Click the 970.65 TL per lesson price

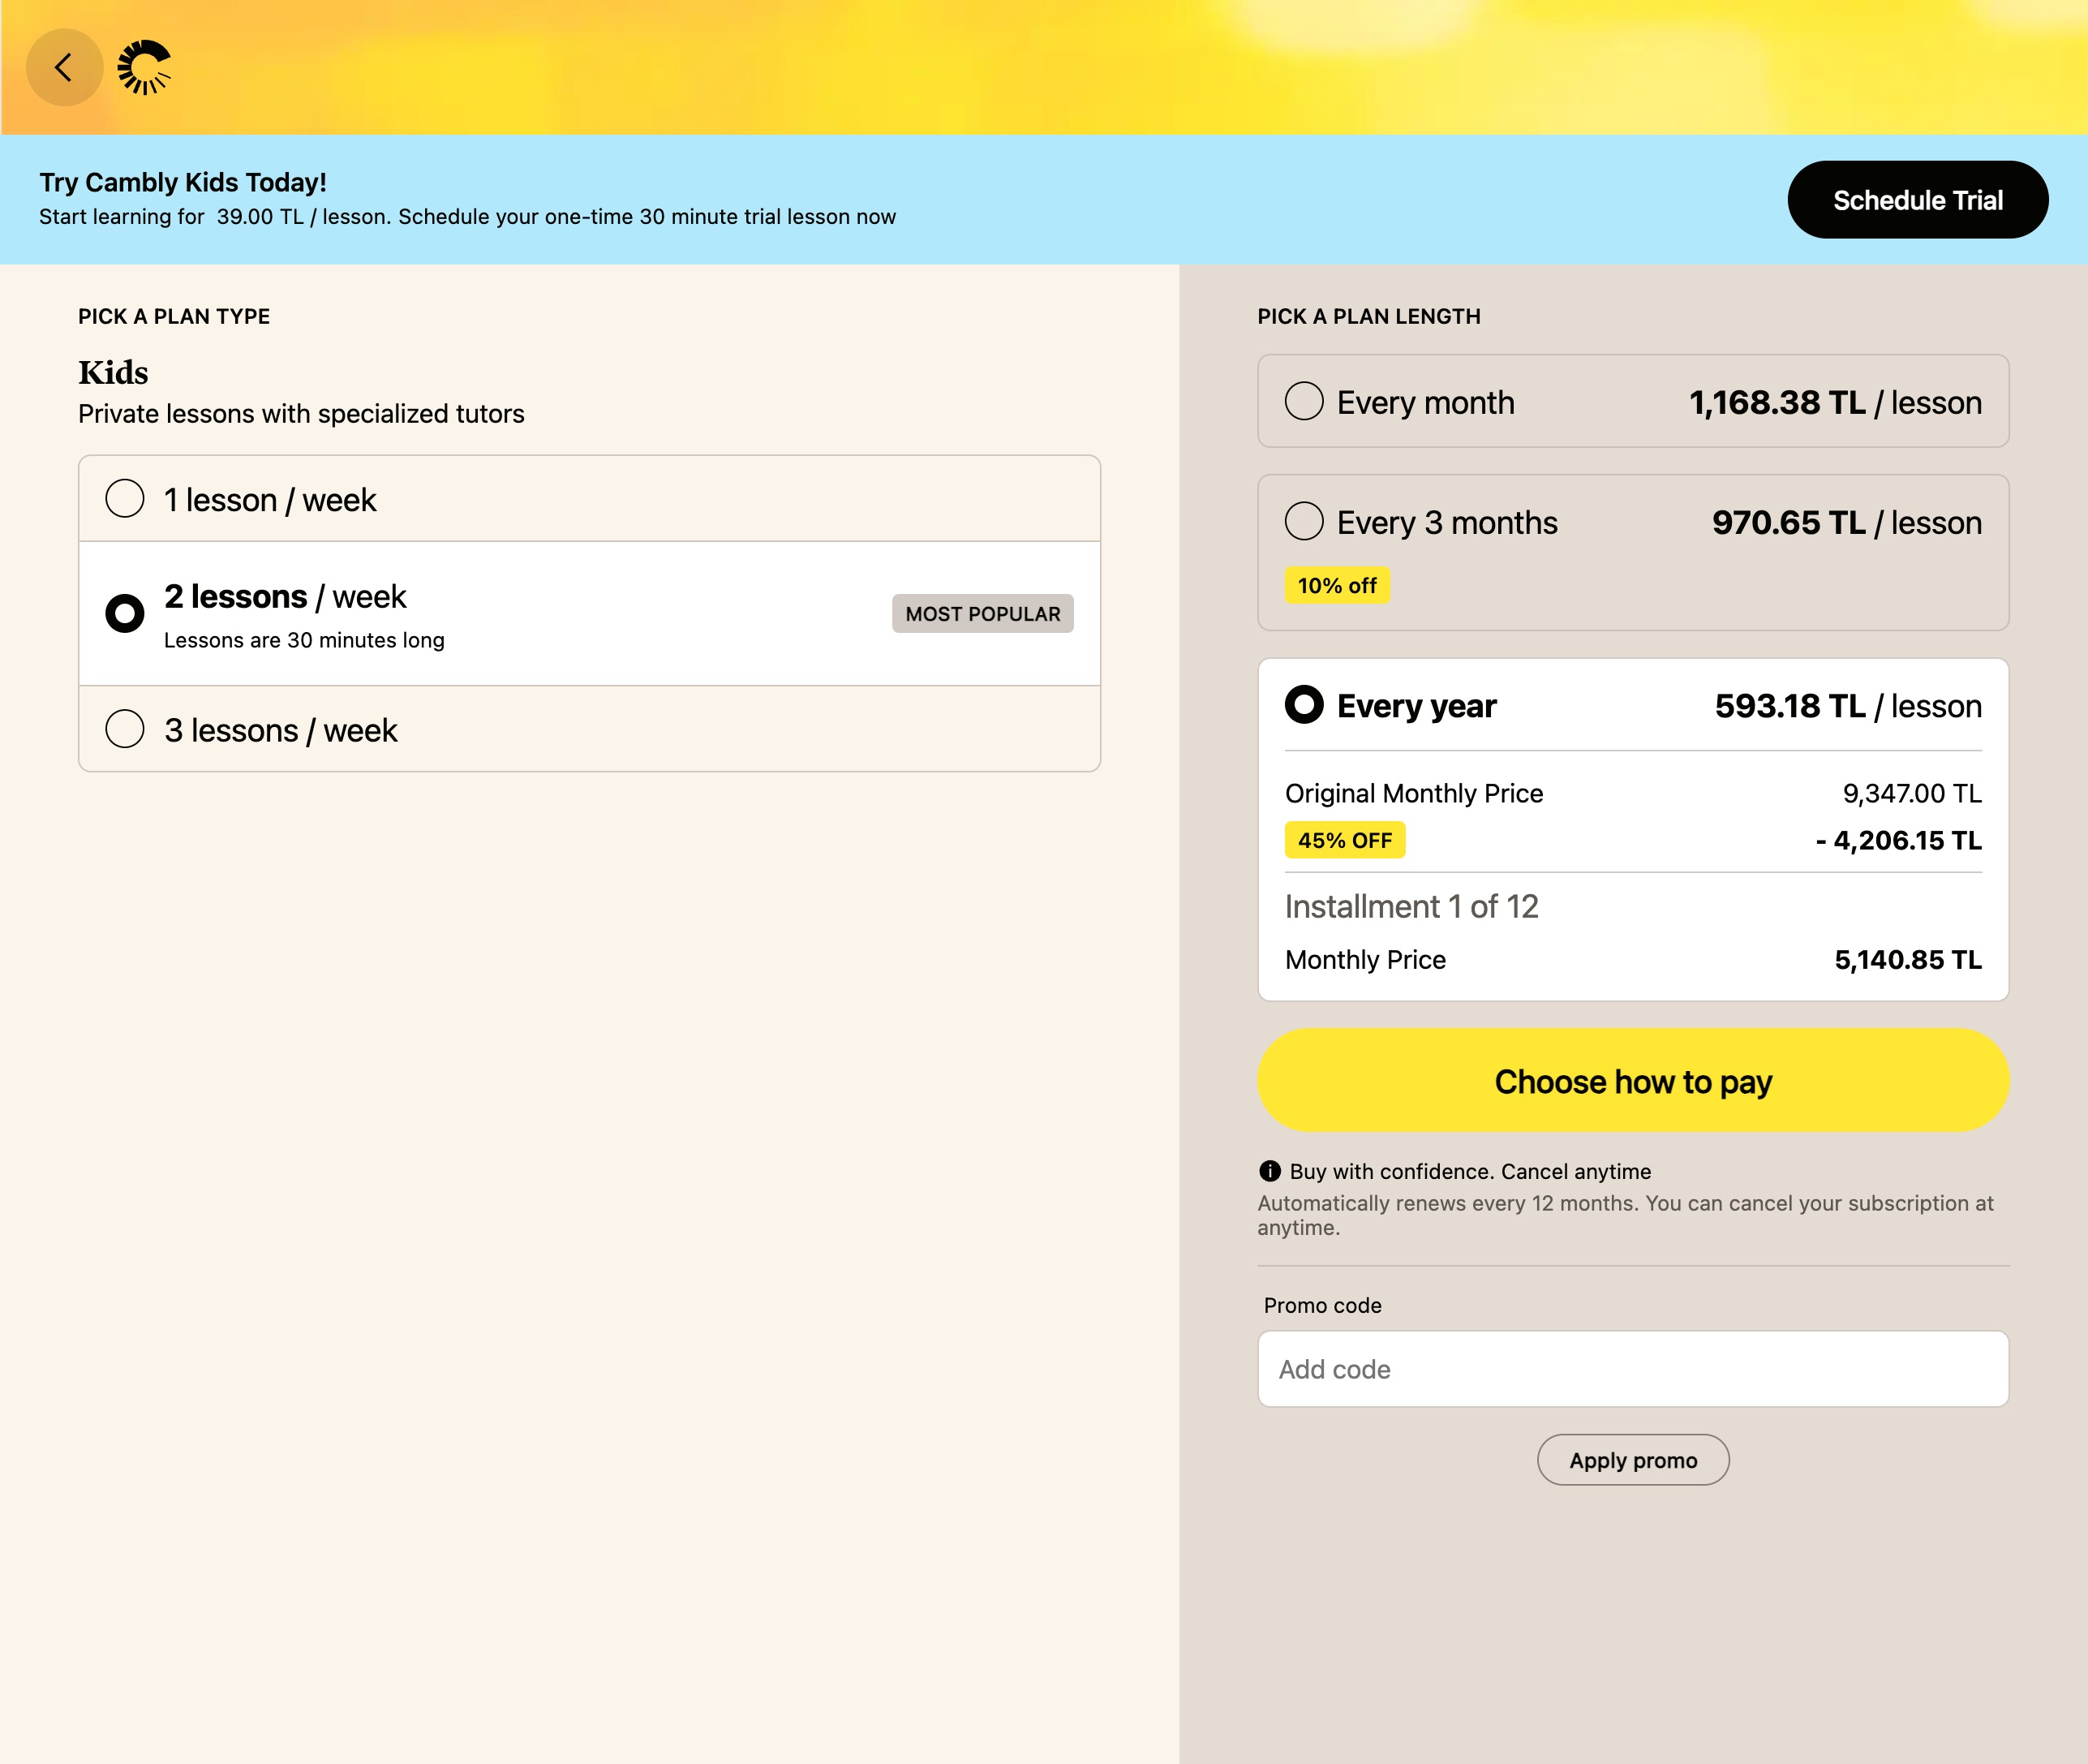tap(1845, 522)
